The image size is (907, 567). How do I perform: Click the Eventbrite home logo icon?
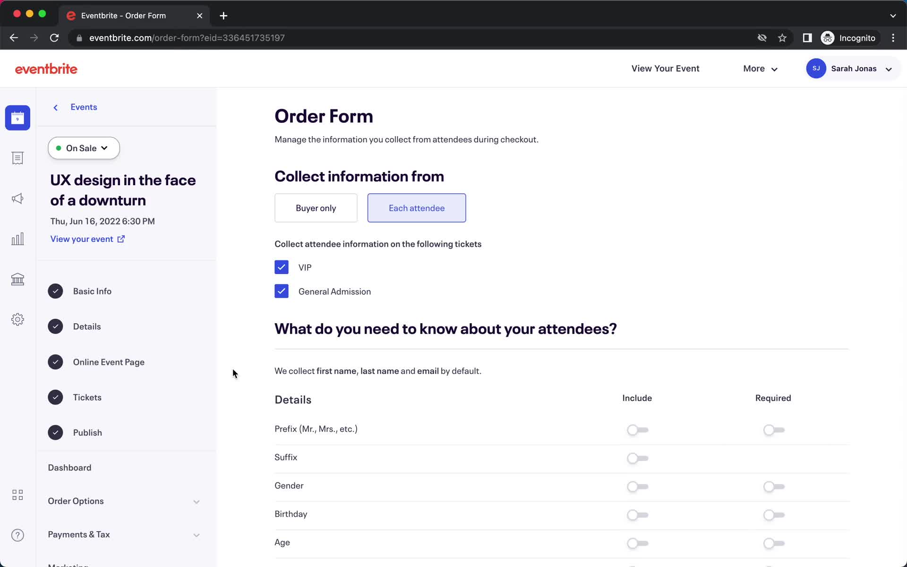point(46,68)
